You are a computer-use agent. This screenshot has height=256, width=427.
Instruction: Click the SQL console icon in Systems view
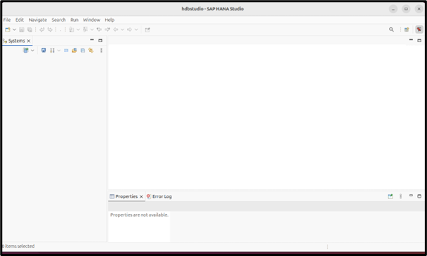pyautogui.click(x=66, y=50)
